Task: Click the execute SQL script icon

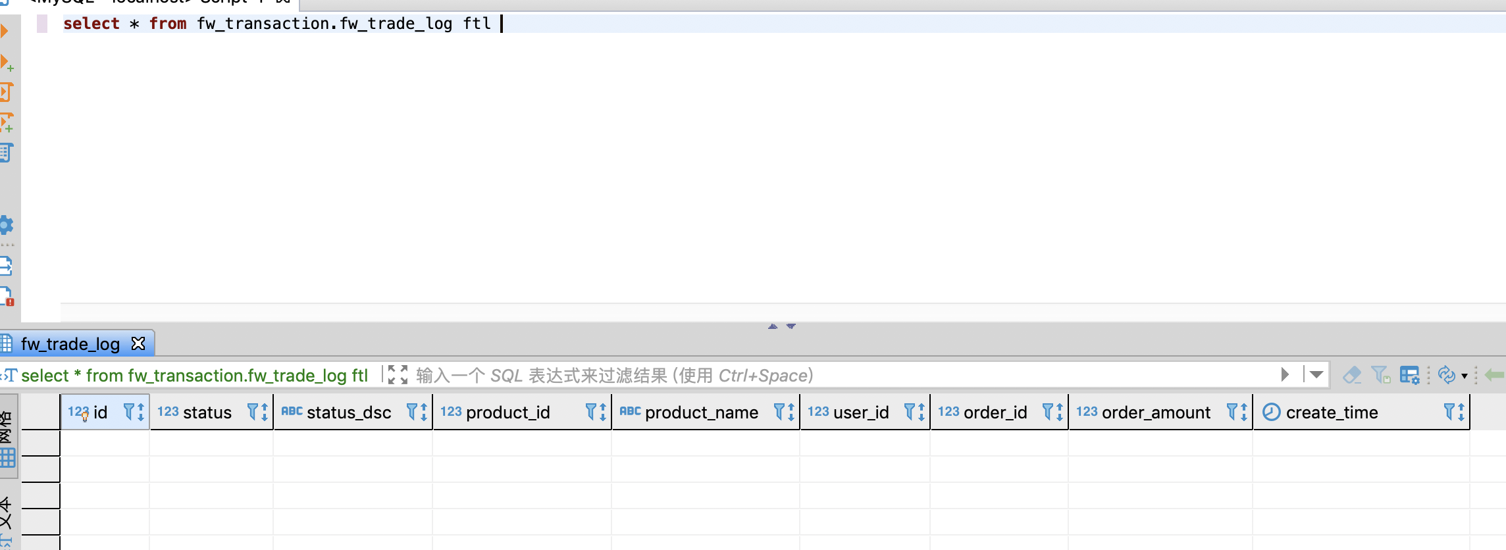Action: 7,92
